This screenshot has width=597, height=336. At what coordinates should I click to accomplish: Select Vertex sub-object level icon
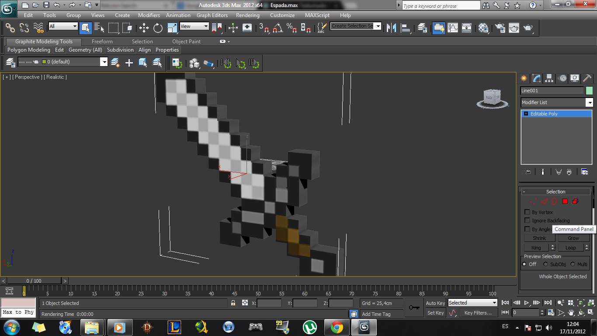tap(534, 201)
